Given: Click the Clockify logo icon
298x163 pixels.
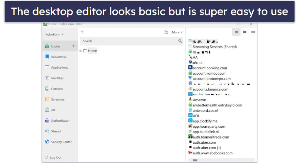Looking at the screenshot, I should [x=190, y=120].
